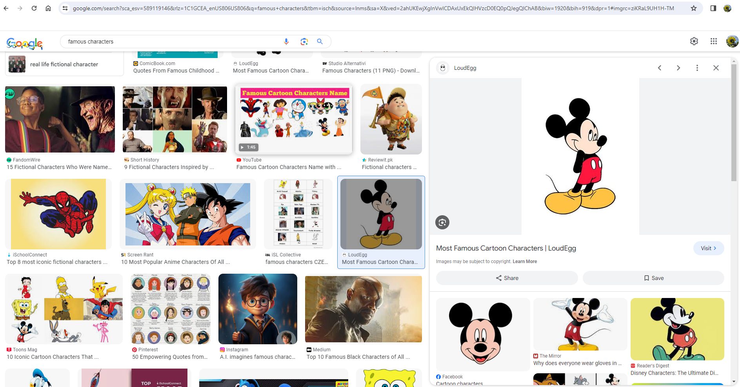Open 'Top 8 most iconic fictional characters' link
Image resolution: width=740 pixels, height=387 pixels.
click(x=57, y=262)
